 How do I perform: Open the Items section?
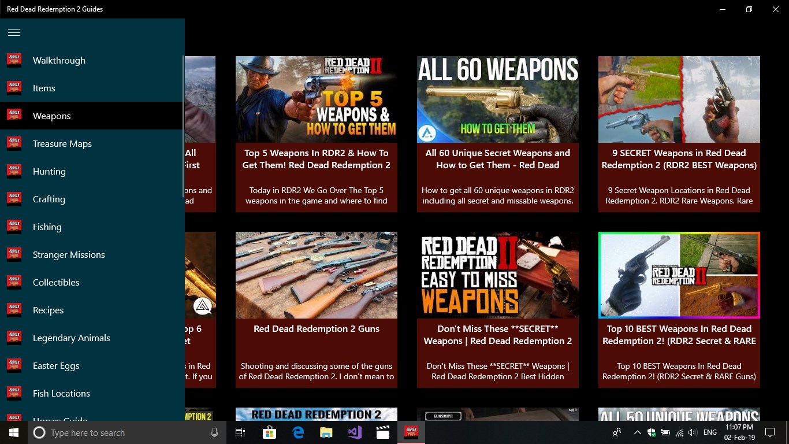pyautogui.click(x=91, y=88)
